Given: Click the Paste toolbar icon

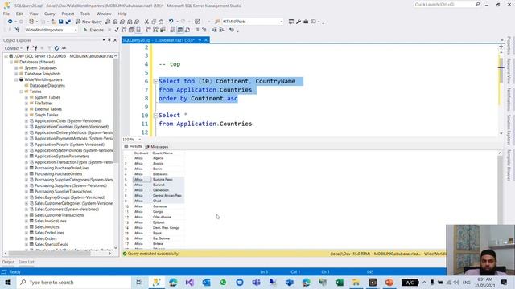Looking at the screenshot, I should tap(161, 22).
